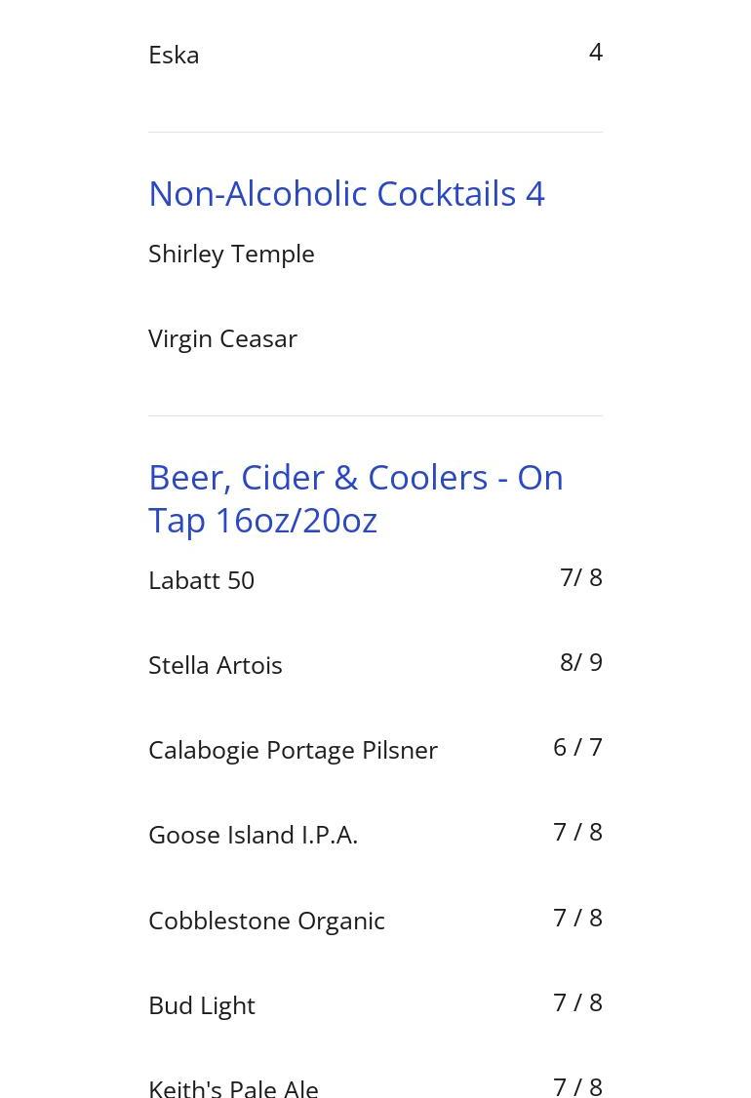Image resolution: width=751 pixels, height=1098 pixels.
Task: Choose the Bud Light entry
Action: (202, 1005)
